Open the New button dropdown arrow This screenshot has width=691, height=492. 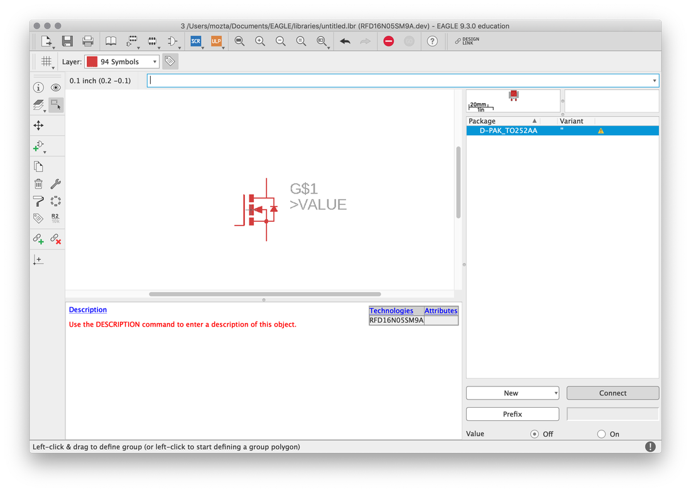(x=556, y=393)
